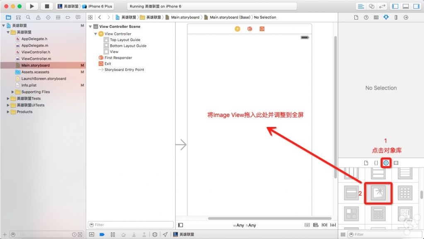Open the Quick Help inspector
This screenshot has height=239, width=424.
(366, 17)
